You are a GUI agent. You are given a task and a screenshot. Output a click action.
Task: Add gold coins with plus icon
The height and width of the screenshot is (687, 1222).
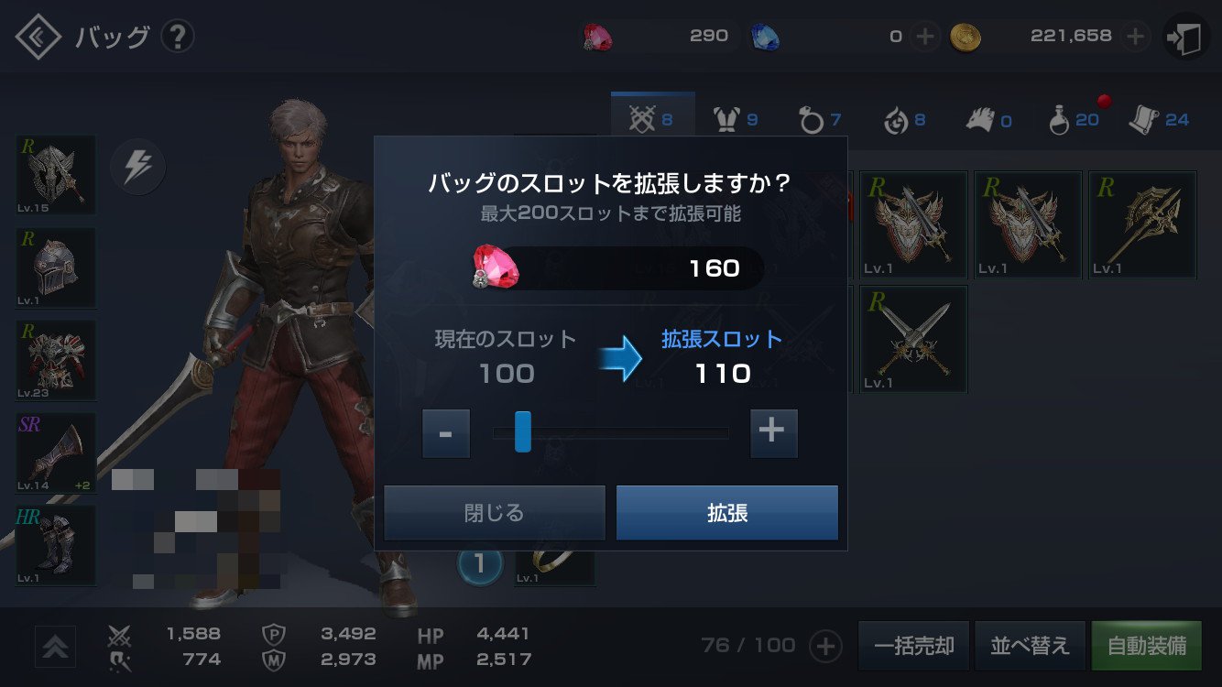[1135, 37]
